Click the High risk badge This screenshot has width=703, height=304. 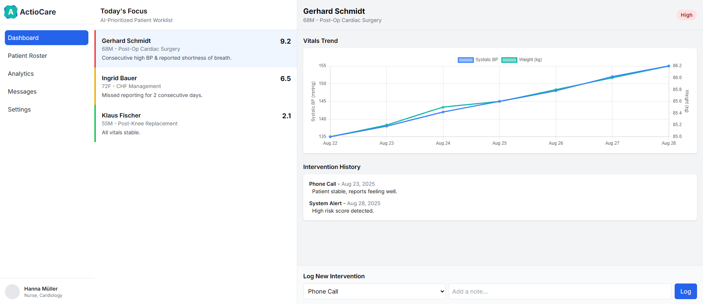tap(686, 15)
